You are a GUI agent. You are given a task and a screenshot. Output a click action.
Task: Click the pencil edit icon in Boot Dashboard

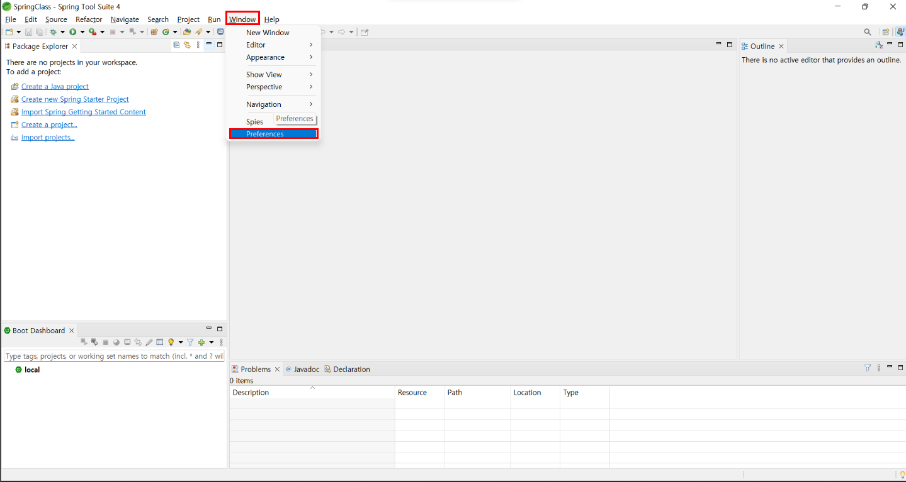[149, 342]
